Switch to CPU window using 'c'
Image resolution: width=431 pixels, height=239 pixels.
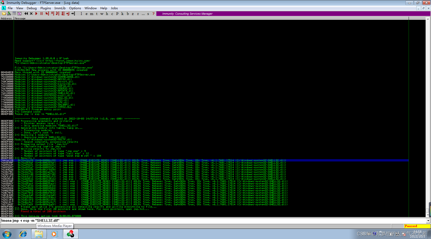point(112,14)
